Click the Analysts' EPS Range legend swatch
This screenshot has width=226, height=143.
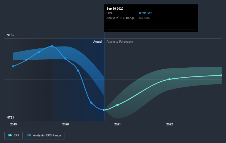click(29, 135)
